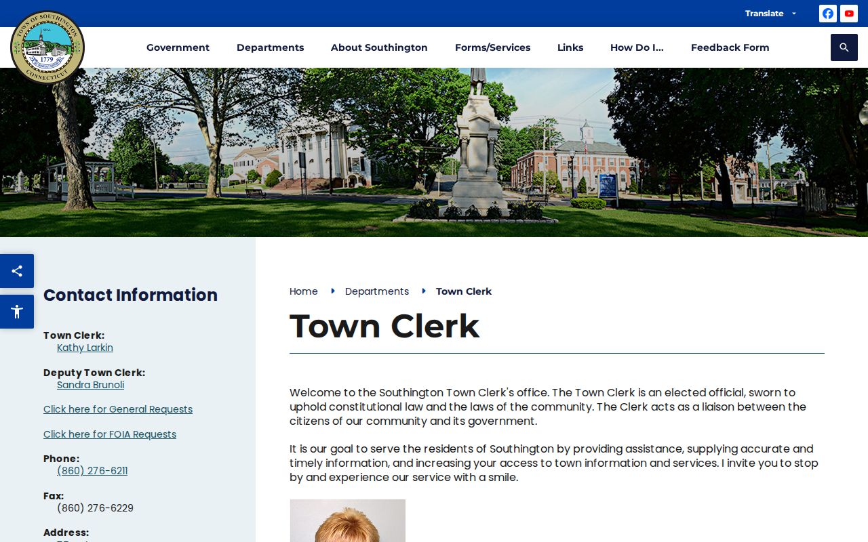Screen dimensions: 868x542
Task: Click the fax number (860) 276-6229
Action: tap(95, 508)
